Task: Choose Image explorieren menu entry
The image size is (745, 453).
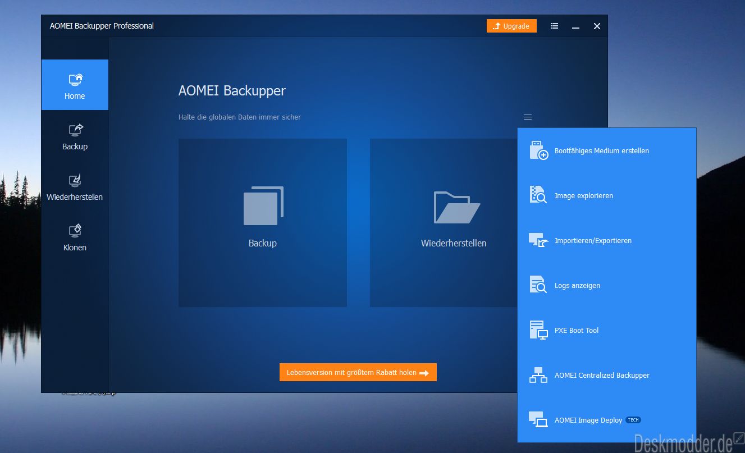Action: (607, 195)
